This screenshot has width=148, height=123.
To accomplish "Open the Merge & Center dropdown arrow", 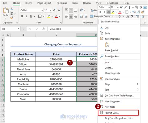I will (x=113, y=16).
